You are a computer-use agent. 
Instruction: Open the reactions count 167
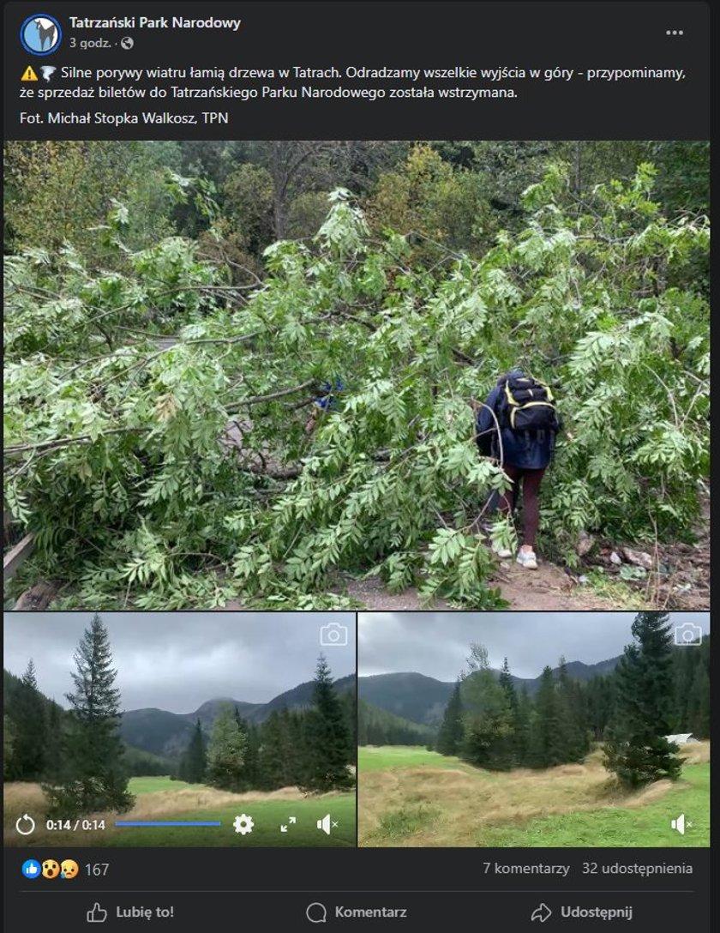[65, 870]
